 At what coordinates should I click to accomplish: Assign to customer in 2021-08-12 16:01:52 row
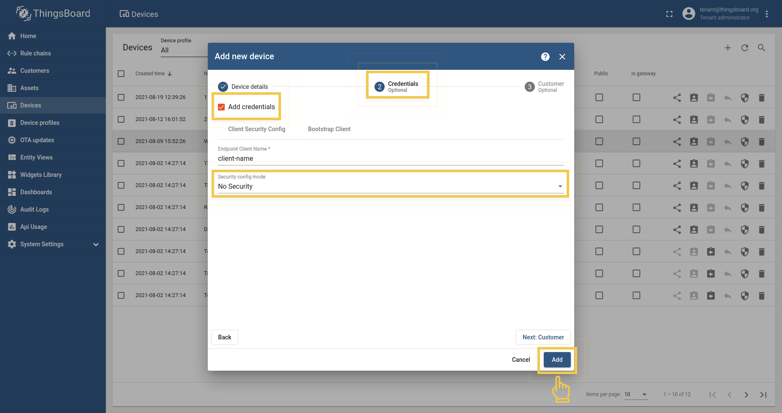click(x=694, y=120)
